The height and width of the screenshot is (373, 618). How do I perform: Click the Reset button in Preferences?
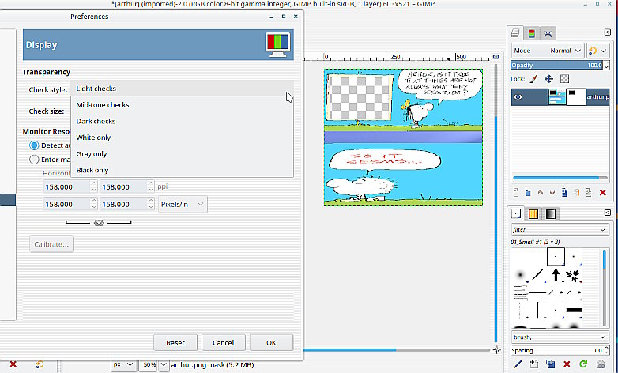click(x=175, y=343)
